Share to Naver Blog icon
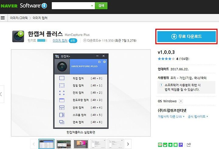Image resolution: width=219 pixels, height=149 pixels. click(160, 145)
